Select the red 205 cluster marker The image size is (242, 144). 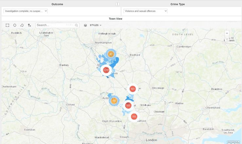point(128,105)
